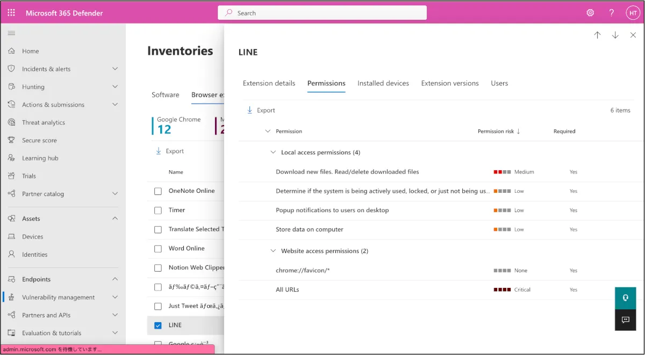Click the Partner catalog icon
Viewport: 645px width, 355px height.
[11, 194]
